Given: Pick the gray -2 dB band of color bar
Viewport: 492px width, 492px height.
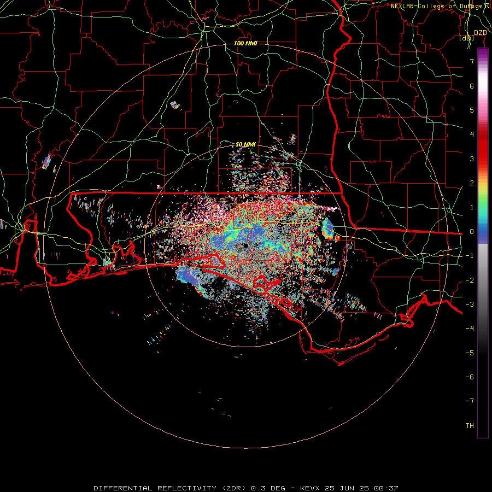Looking at the screenshot, I should pos(483,280).
